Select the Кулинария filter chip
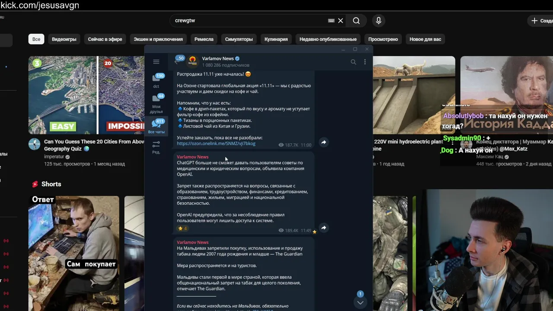553x311 pixels. point(276,39)
